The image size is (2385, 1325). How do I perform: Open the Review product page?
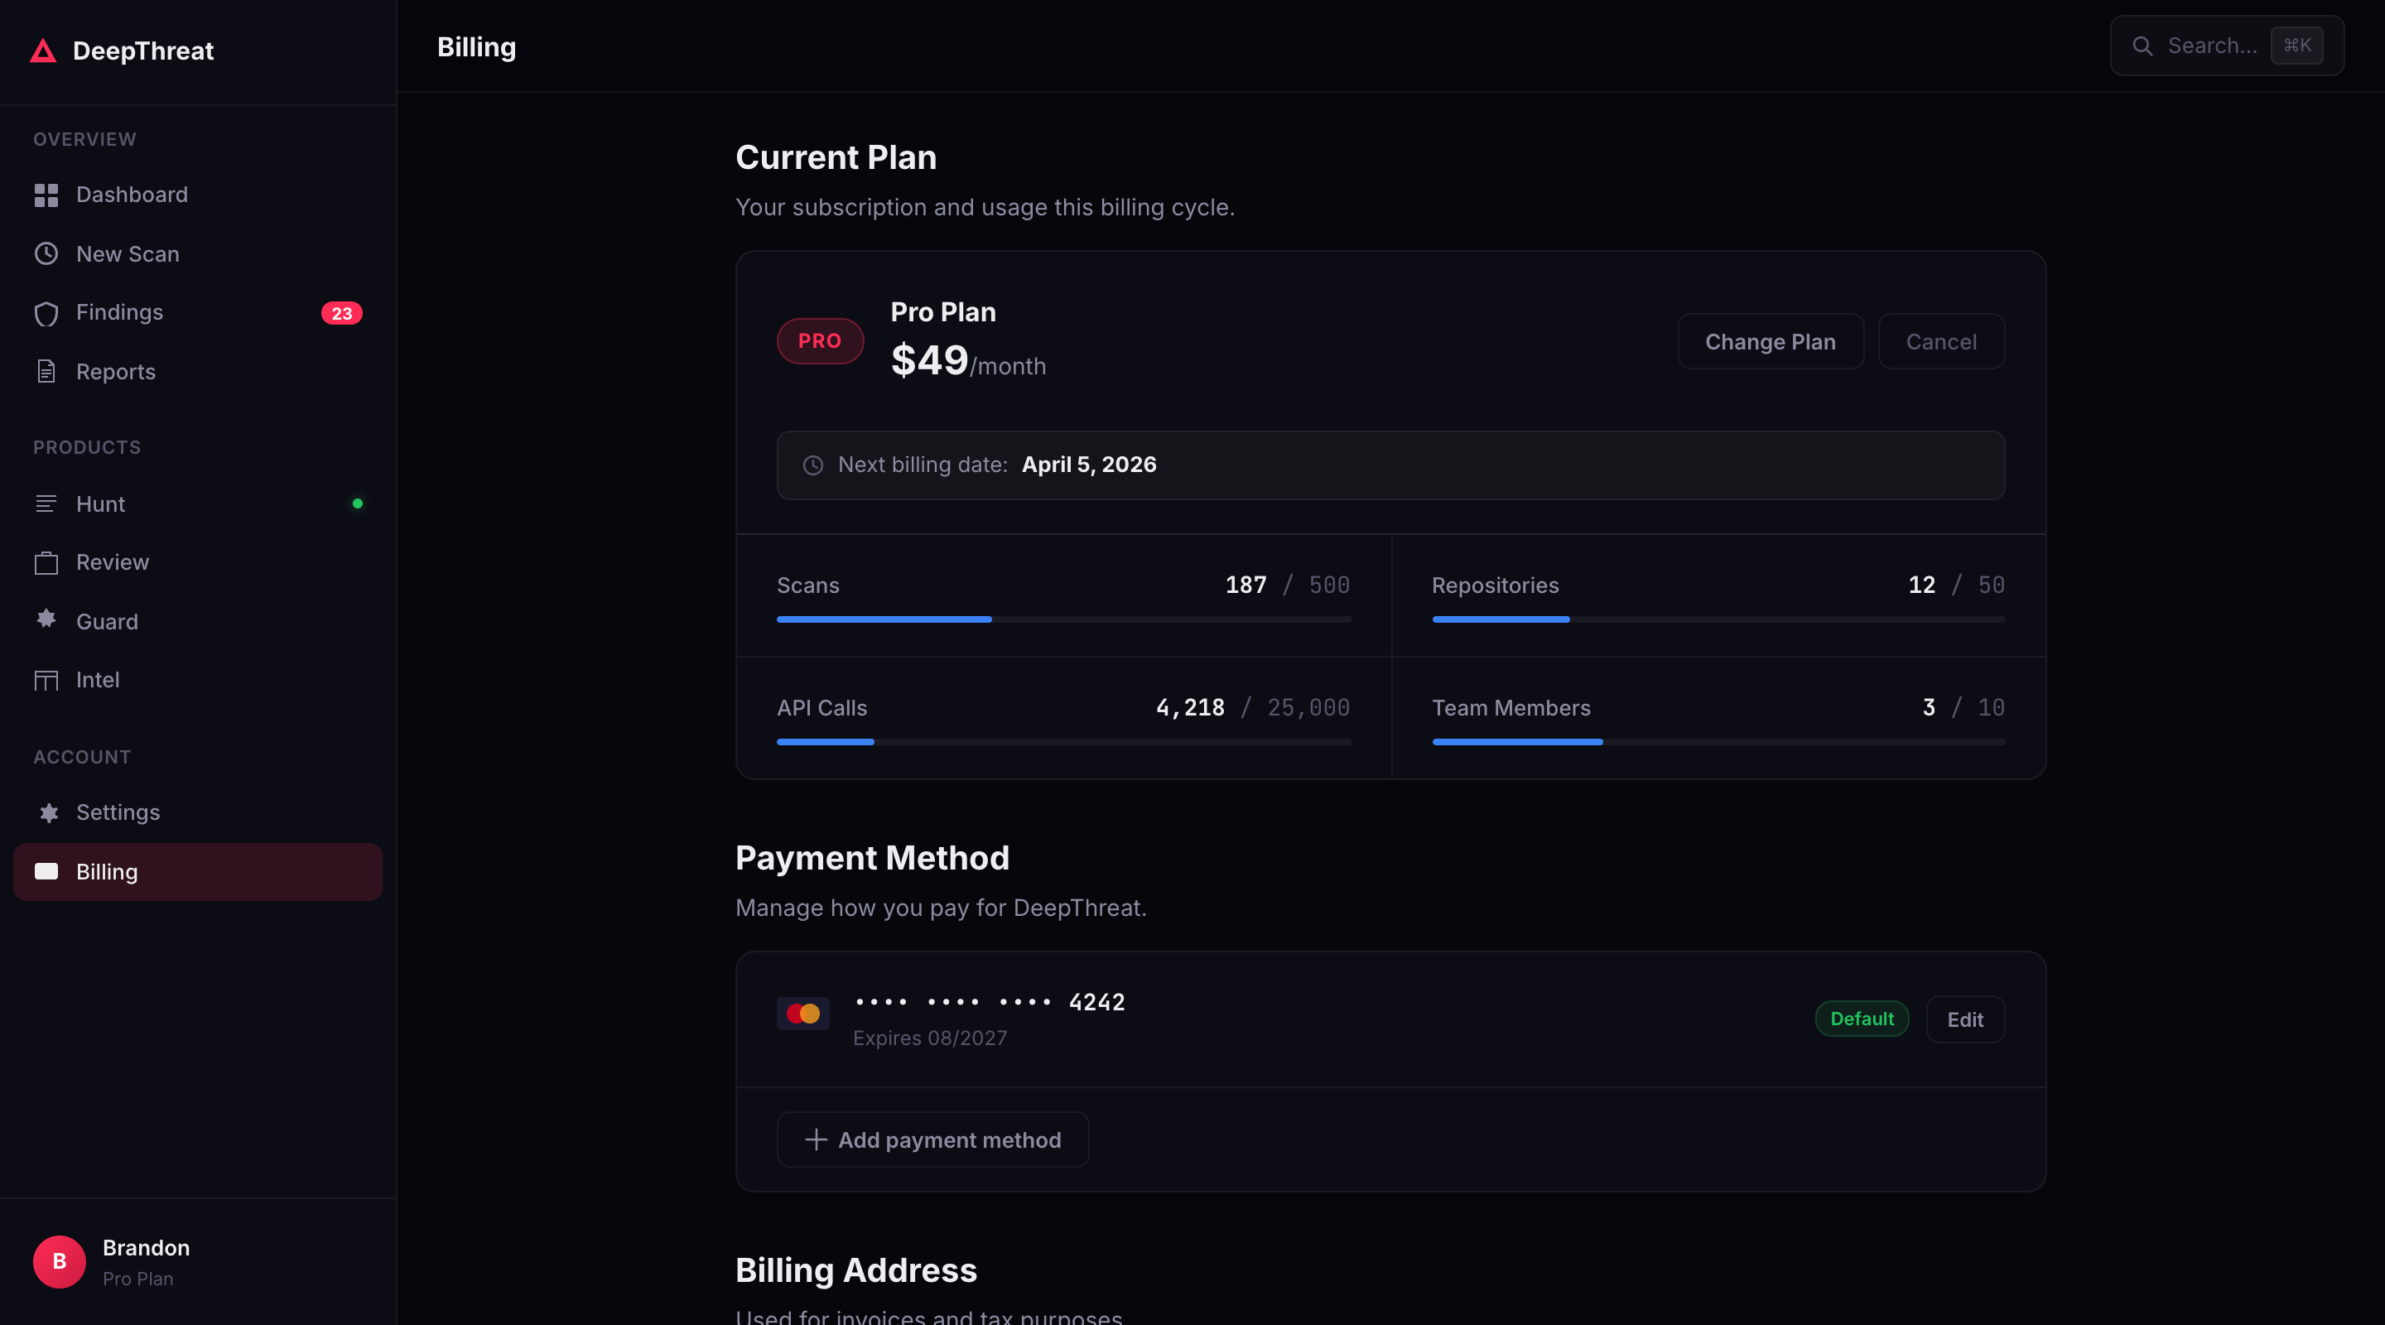pos(112,562)
